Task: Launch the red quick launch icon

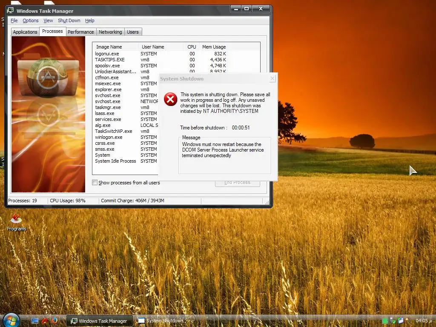Action: [x=44, y=321]
